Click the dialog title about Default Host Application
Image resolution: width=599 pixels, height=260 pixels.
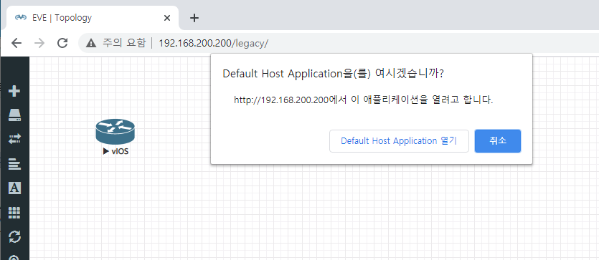click(x=333, y=74)
